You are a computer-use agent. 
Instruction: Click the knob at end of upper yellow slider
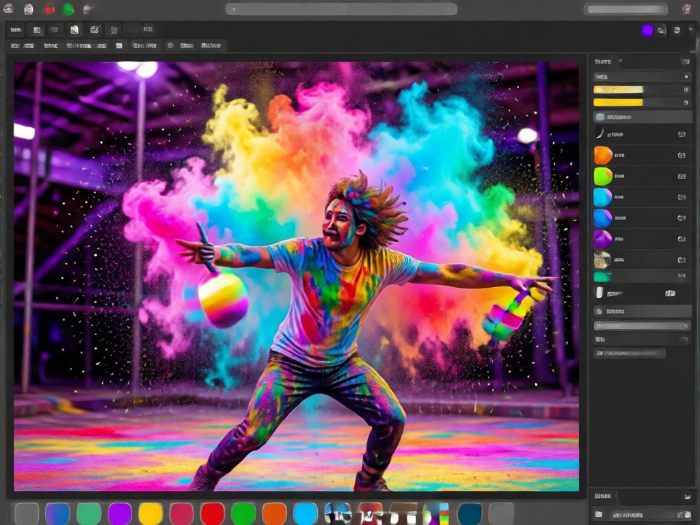686,90
